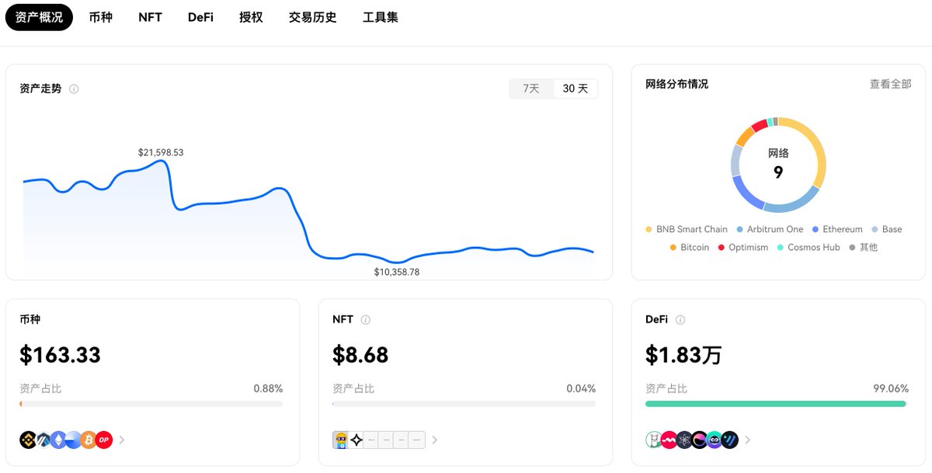
Task: Toggle BNB Smart Chain legend item
Action: pyautogui.click(x=687, y=229)
